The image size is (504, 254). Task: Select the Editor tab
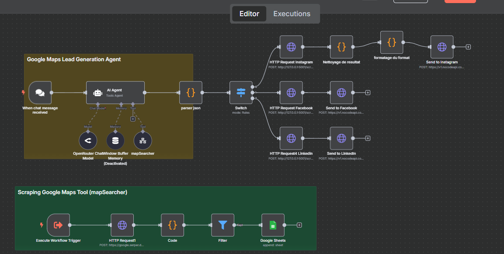pos(249,14)
